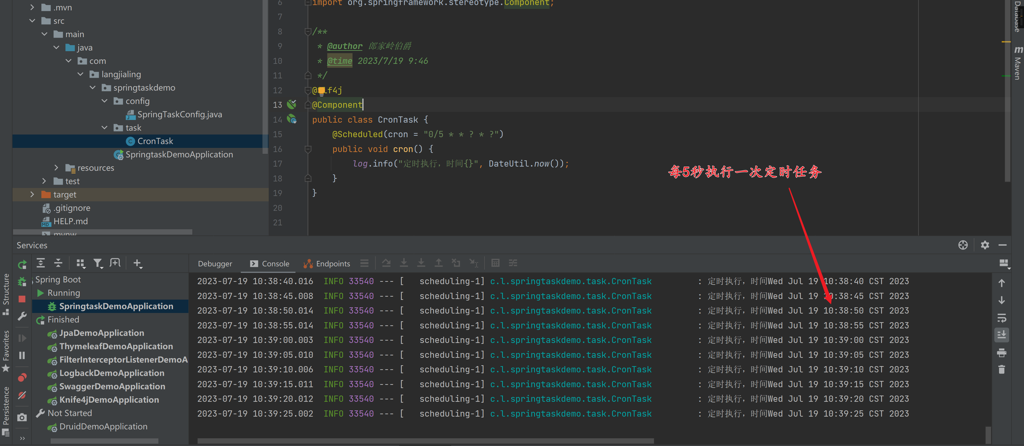1024x446 pixels.
Task: Click the Up the Stack Trace arrow
Action: tap(1002, 283)
